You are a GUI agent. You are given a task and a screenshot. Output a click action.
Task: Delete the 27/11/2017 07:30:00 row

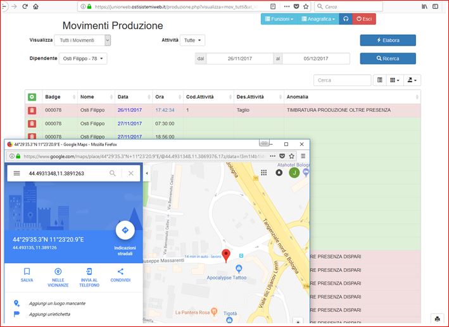32,123
